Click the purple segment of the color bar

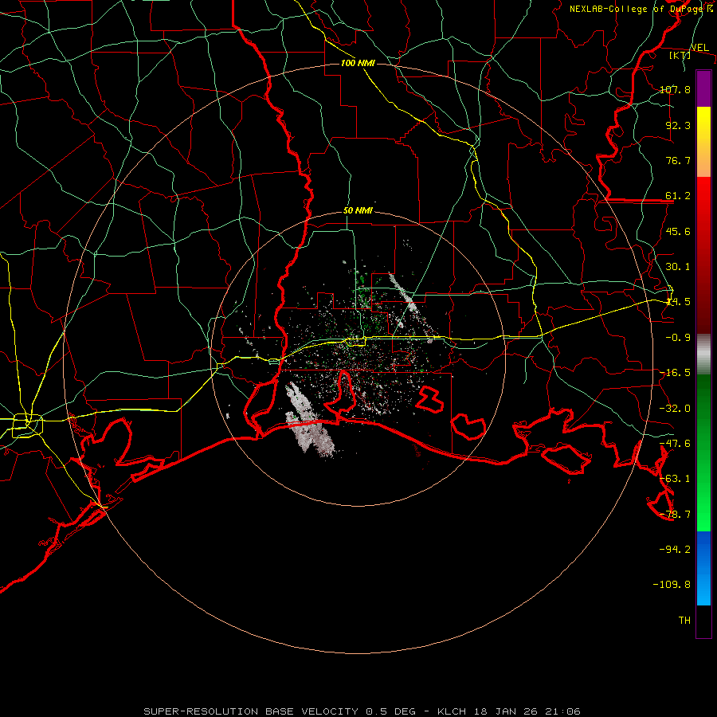[x=703, y=88]
